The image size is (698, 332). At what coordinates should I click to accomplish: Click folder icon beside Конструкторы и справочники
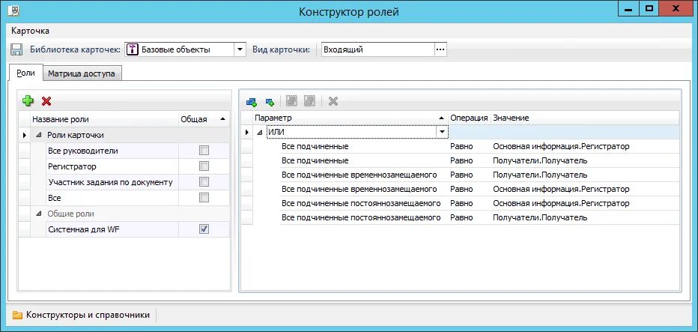[x=17, y=316]
